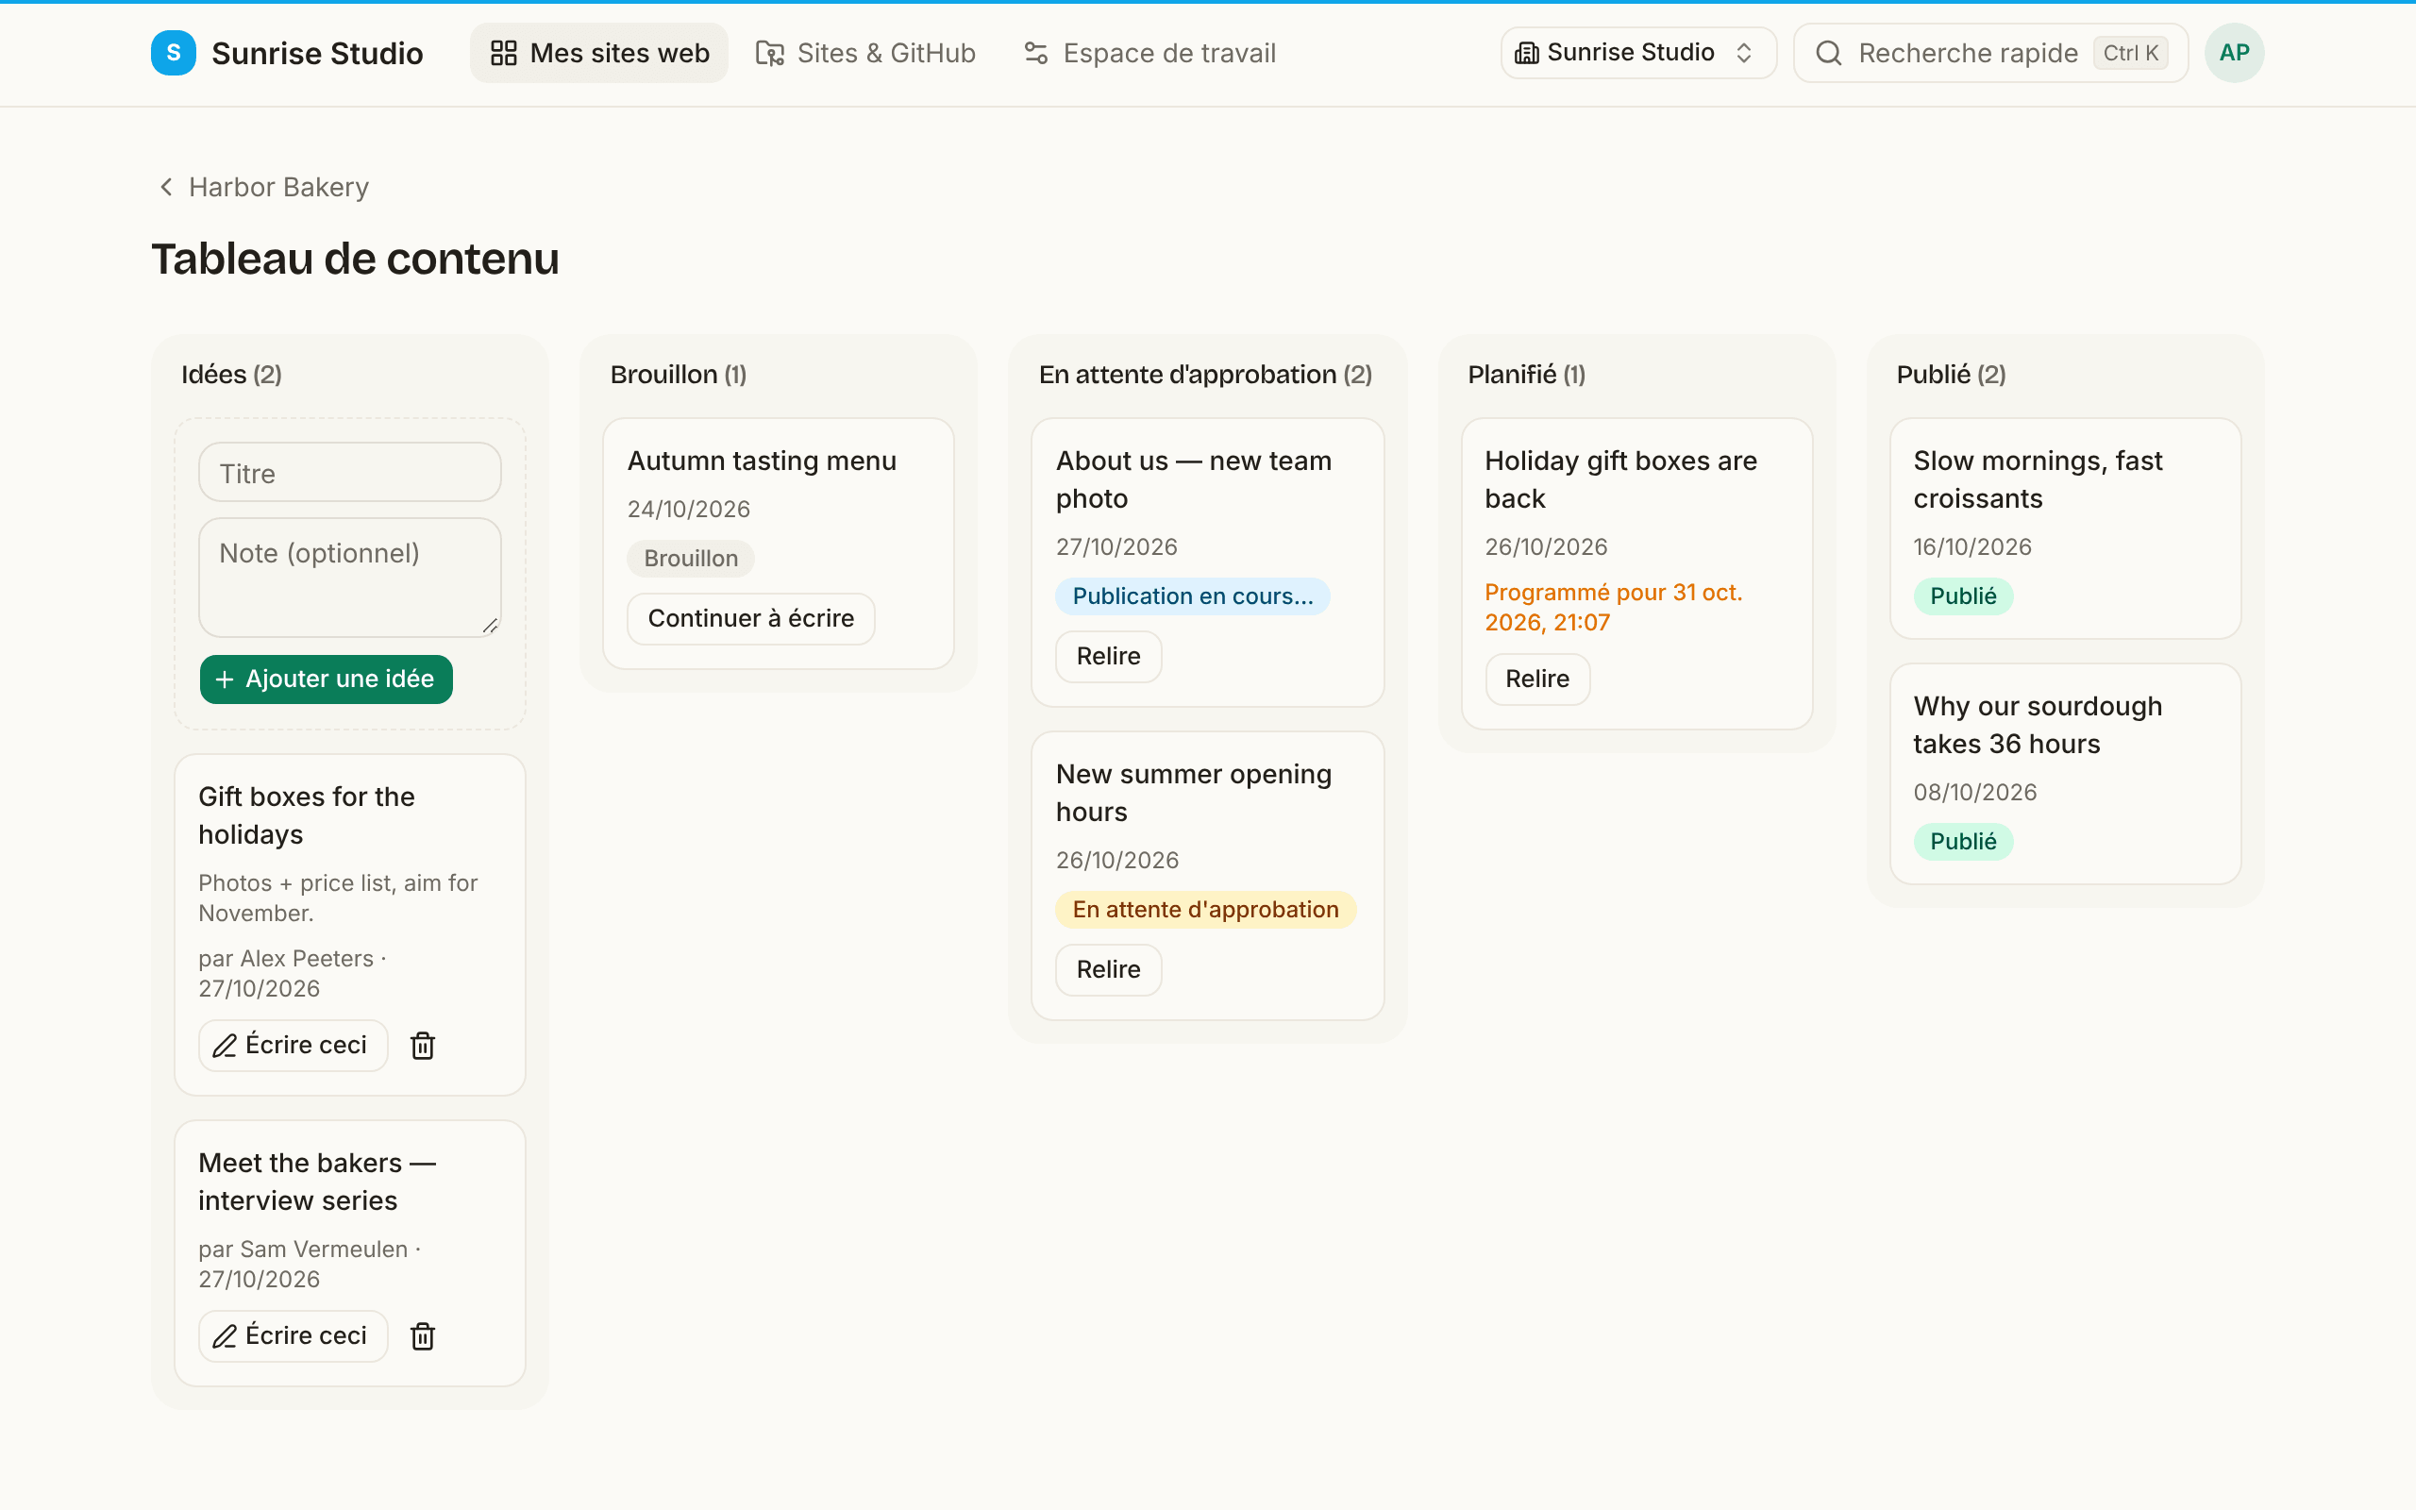Open the AP user avatar

[2233, 53]
